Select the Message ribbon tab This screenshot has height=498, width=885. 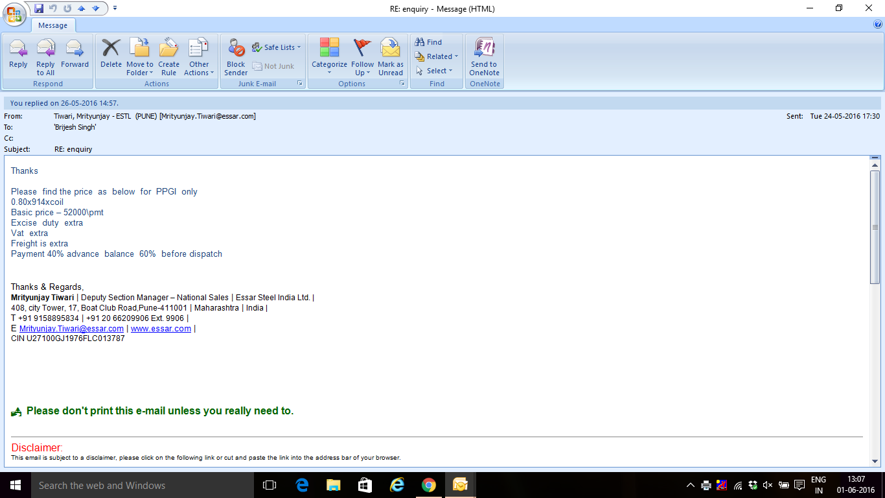[x=53, y=25]
